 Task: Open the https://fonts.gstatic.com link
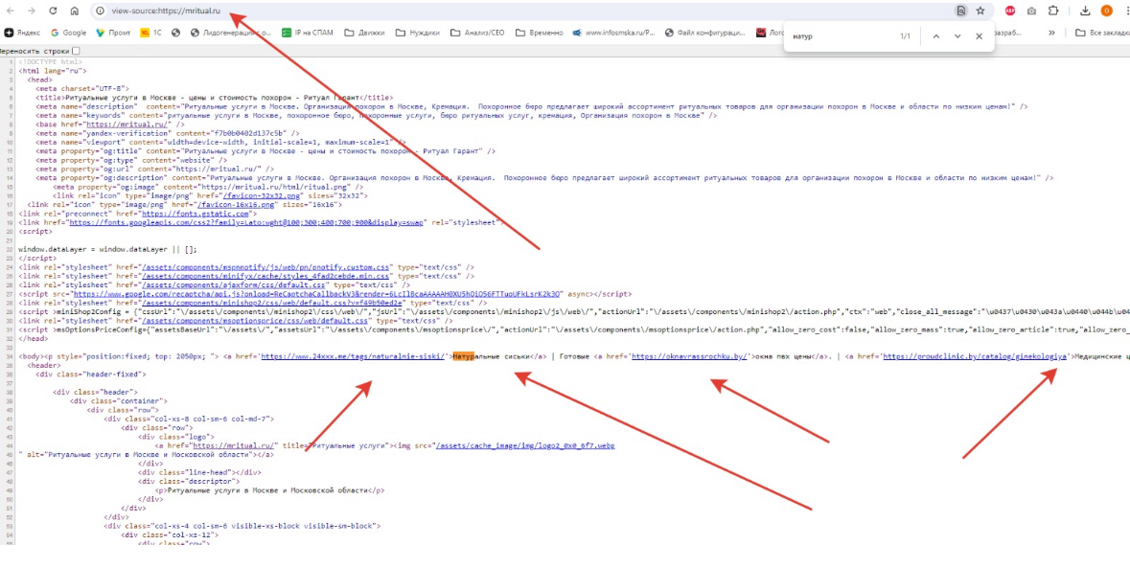pyautogui.click(x=196, y=214)
